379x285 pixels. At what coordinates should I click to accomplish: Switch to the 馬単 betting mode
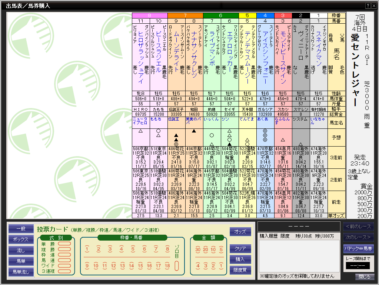tap(21, 261)
